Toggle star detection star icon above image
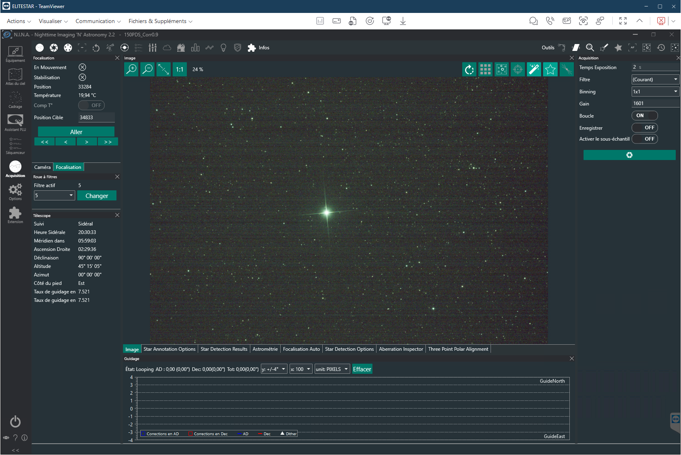Viewport: 681px width, 455px height. point(550,70)
